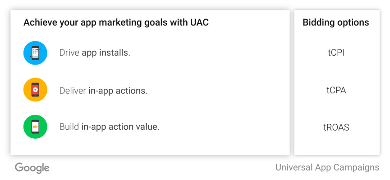Image resolution: width=390 pixels, height=180 pixels.
Task: Click the bold "in-app action value" phrase
Action: pyautogui.click(x=120, y=127)
